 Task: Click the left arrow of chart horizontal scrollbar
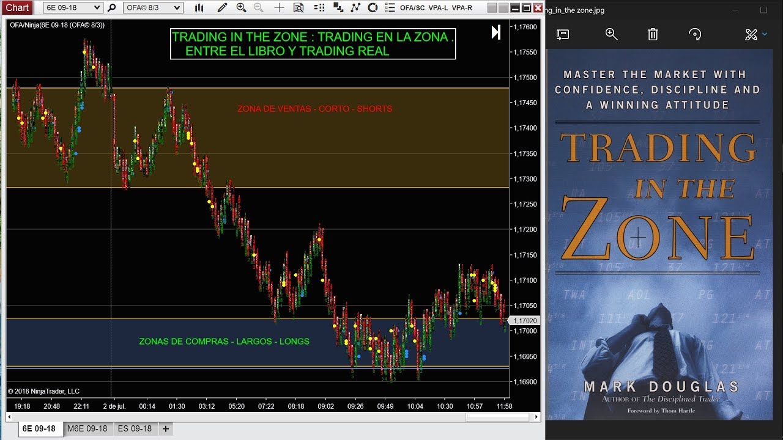coord(10,417)
